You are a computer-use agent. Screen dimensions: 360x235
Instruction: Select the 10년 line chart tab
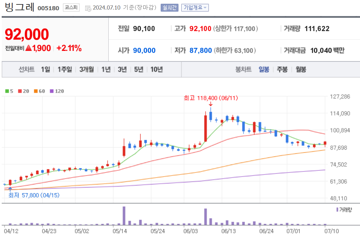157,69
